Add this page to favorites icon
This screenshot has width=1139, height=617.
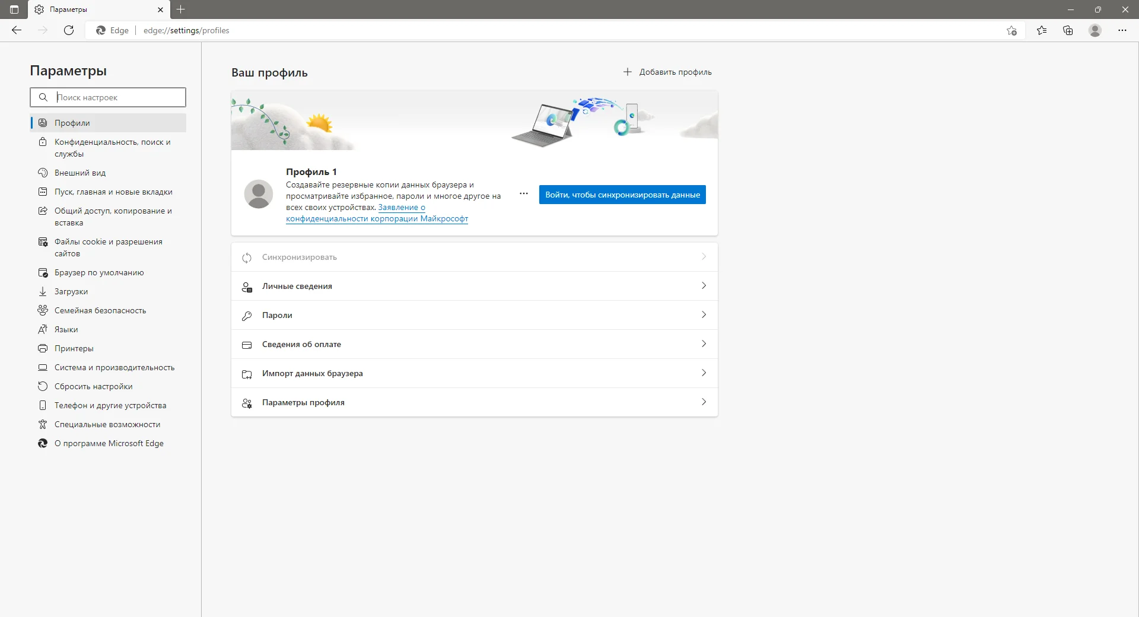point(1012,30)
